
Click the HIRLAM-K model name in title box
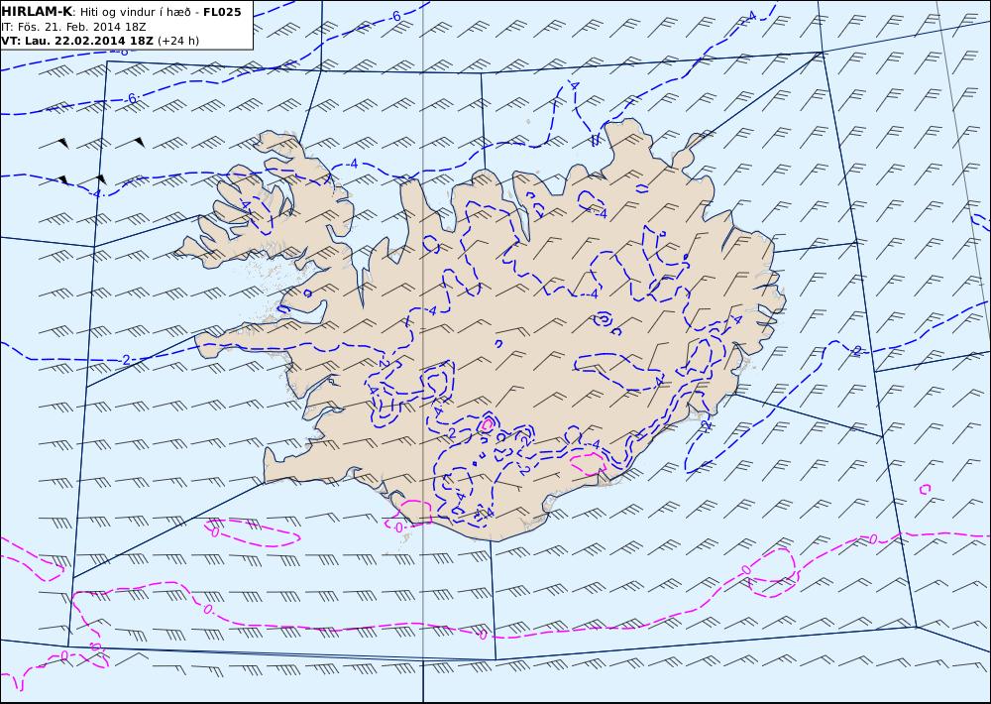(37, 12)
